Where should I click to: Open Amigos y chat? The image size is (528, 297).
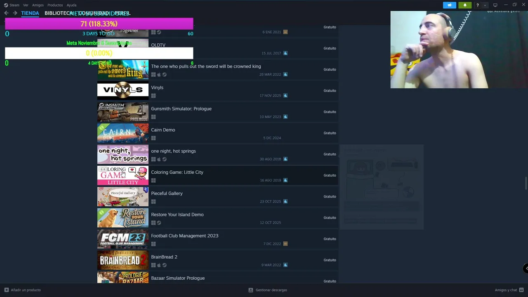[x=506, y=290]
